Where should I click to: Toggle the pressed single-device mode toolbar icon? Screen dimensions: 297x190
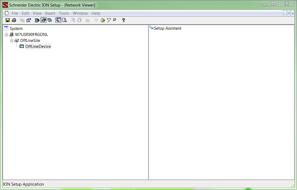pyautogui.click(x=44, y=20)
